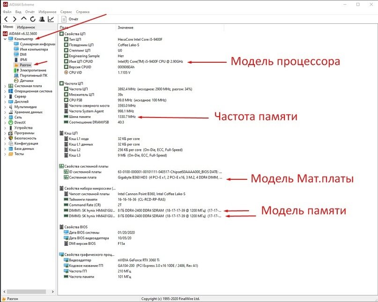This screenshot has height=302, width=378.
Task: Expand the Сервер tree node
Action: point(5,96)
